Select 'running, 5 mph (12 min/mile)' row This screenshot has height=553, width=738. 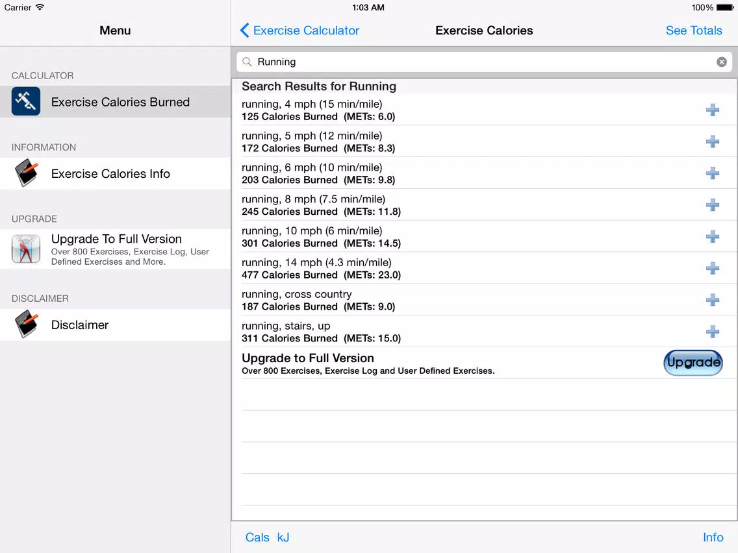[485, 141]
